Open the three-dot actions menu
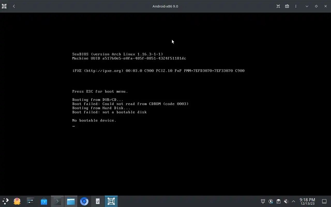This screenshot has height=207, width=331. coord(296,6)
